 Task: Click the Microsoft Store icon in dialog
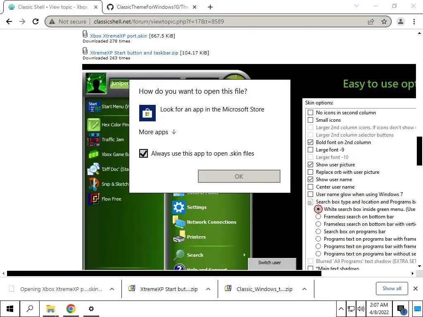pyautogui.click(x=147, y=113)
